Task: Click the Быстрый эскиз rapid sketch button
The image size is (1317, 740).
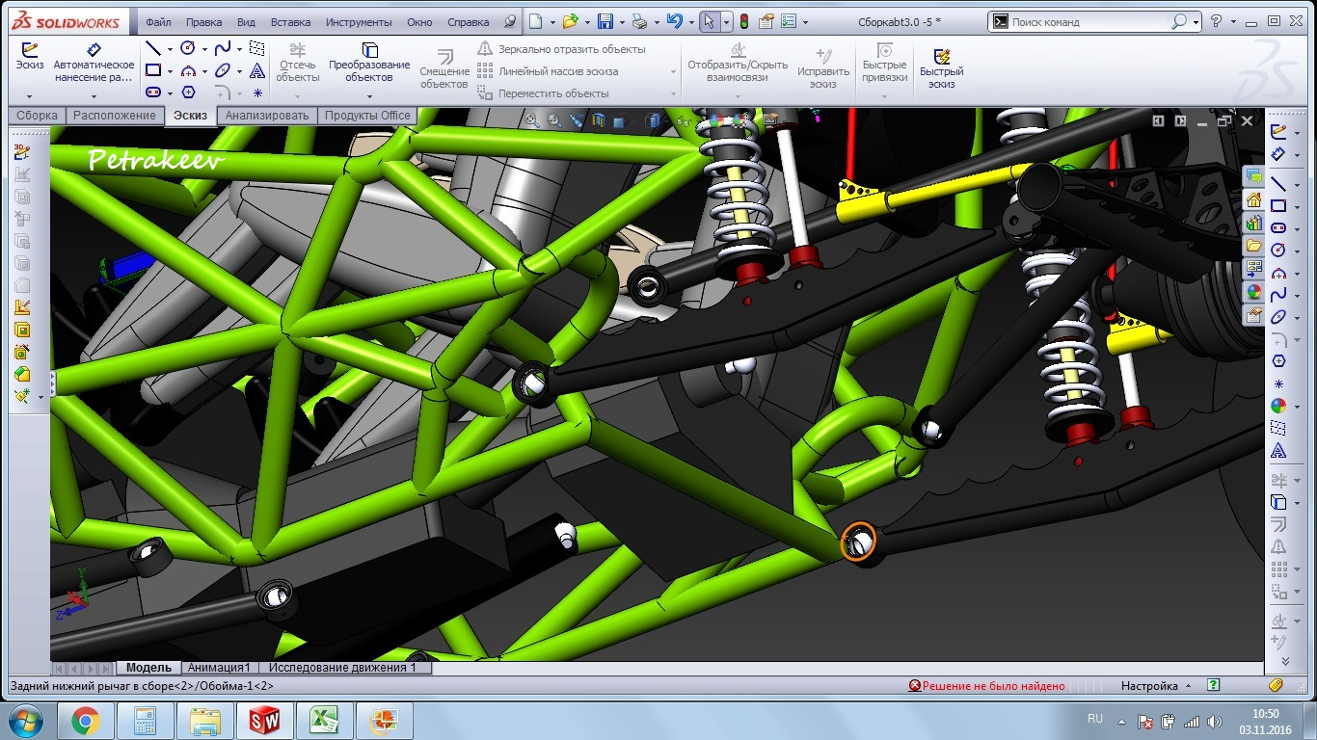Action: (x=942, y=66)
